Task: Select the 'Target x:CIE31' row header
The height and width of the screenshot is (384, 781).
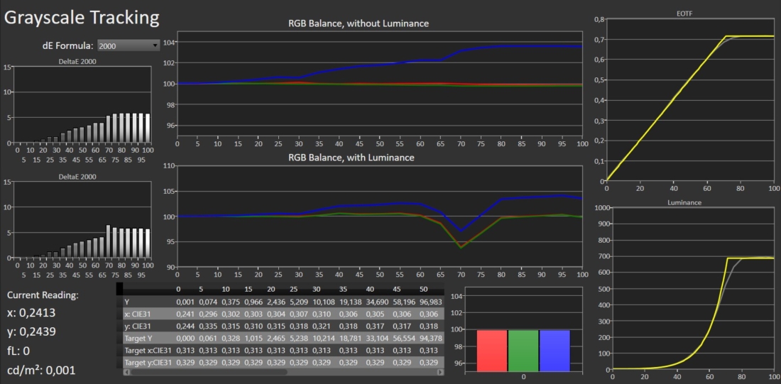Action: click(x=148, y=351)
